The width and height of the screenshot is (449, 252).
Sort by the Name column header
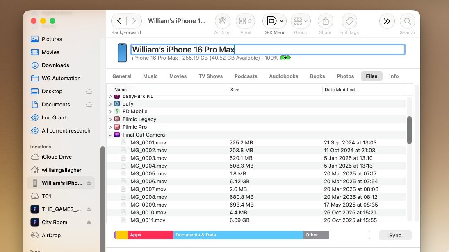tap(120, 90)
